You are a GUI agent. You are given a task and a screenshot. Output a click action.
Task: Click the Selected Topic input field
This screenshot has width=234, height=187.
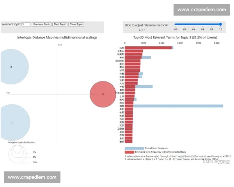tap(26, 24)
